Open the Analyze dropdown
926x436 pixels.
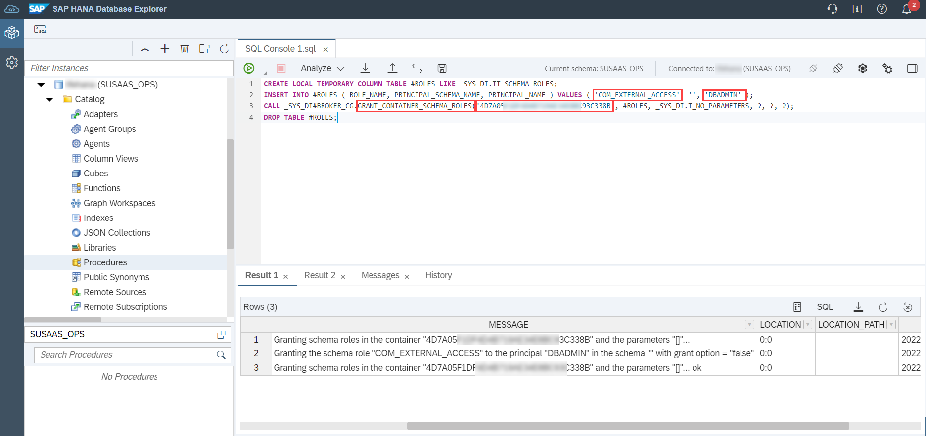[x=322, y=68]
